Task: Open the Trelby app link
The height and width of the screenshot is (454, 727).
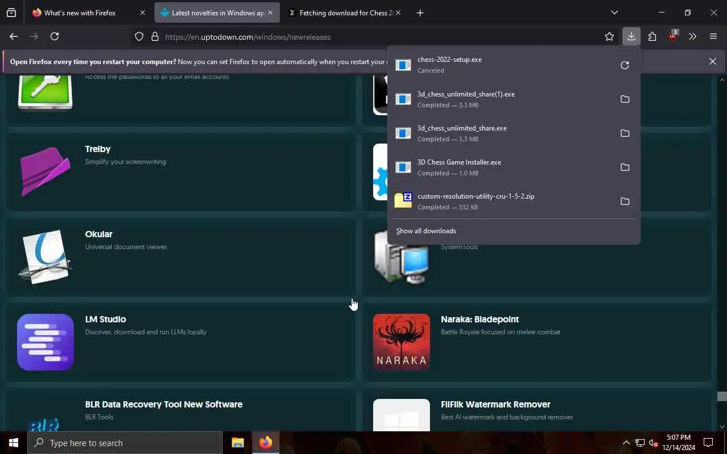Action: [98, 149]
